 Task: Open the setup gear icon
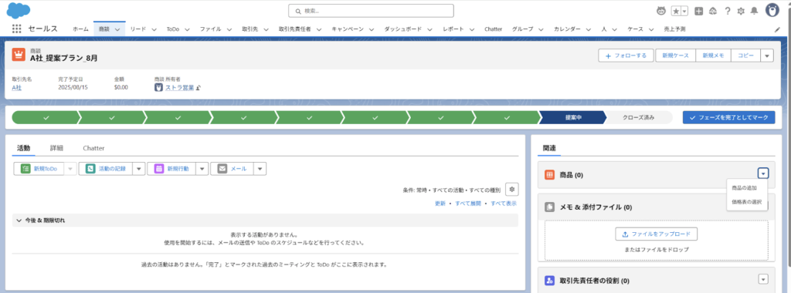[x=741, y=11]
